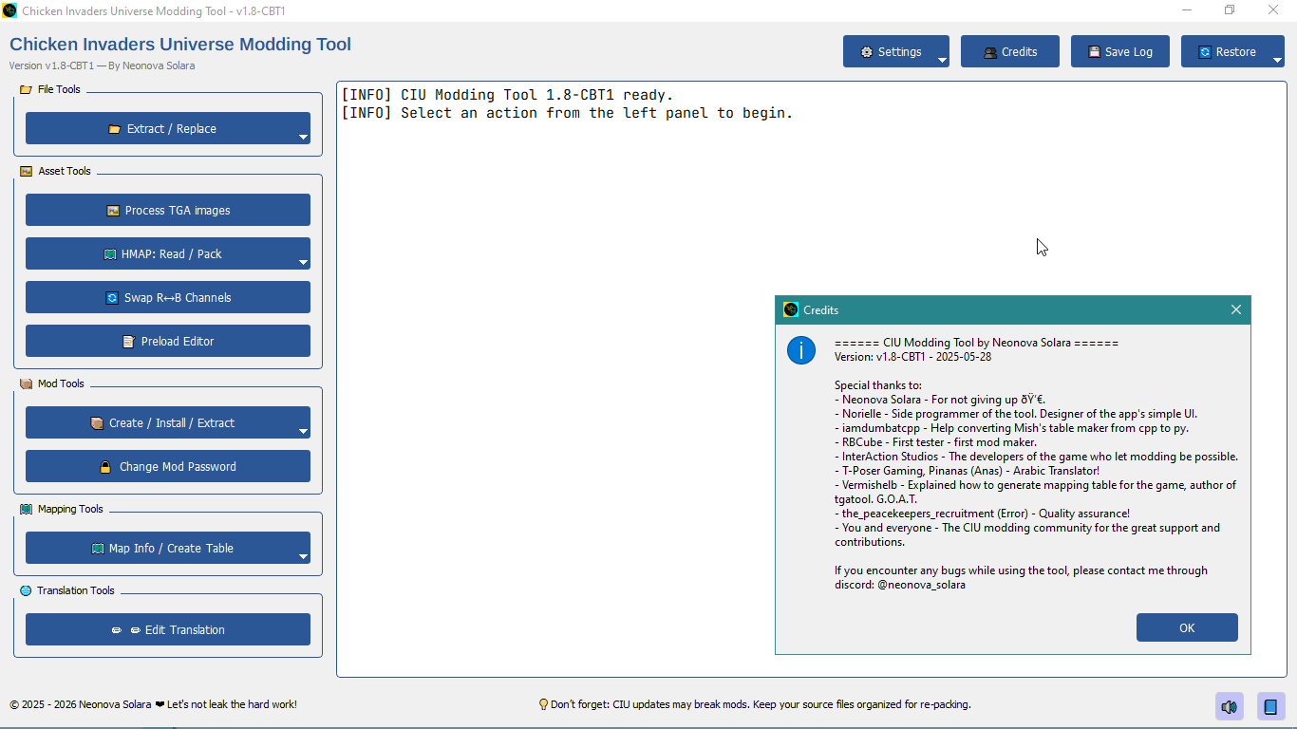Expand the Extract / Replace dropdown arrow
This screenshot has height=729, width=1297.
click(x=303, y=137)
